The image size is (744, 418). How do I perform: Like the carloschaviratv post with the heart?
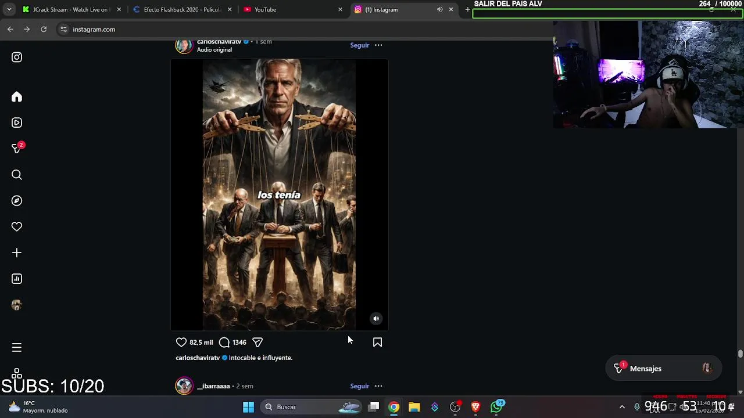(x=181, y=342)
